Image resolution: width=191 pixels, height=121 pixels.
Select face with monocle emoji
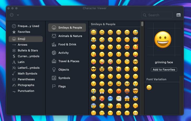point(127,62)
